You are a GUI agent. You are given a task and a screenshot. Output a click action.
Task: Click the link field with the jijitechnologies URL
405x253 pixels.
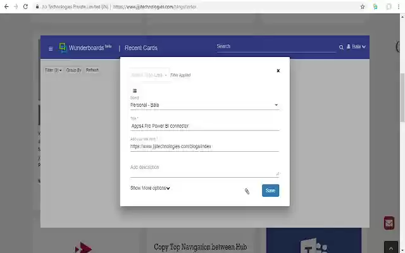coord(204,147)
